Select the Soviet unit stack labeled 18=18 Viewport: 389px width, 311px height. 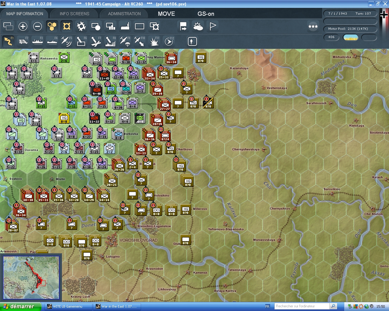(28, 196)
